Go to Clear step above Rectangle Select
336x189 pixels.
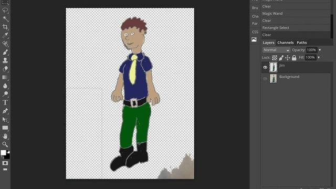pyautogui.click(x=296, y=20)
